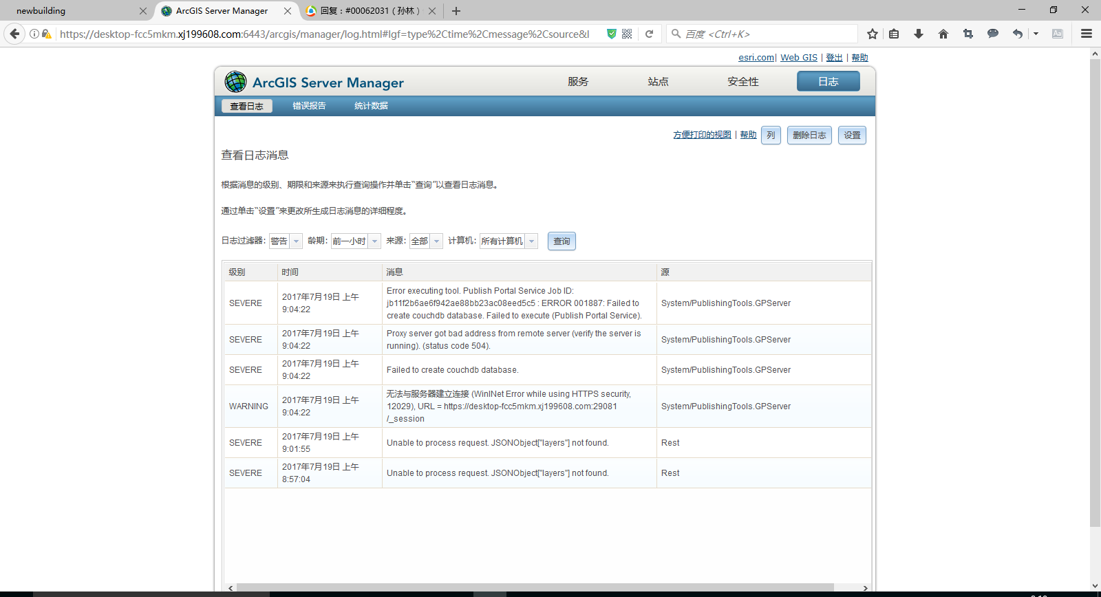The width and height of the screenshot is (1101, 597).
Task: Close the newbuilding tab
Action: pos(143,11)
